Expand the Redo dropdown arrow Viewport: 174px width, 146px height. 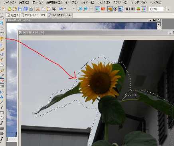pos(74,9)
